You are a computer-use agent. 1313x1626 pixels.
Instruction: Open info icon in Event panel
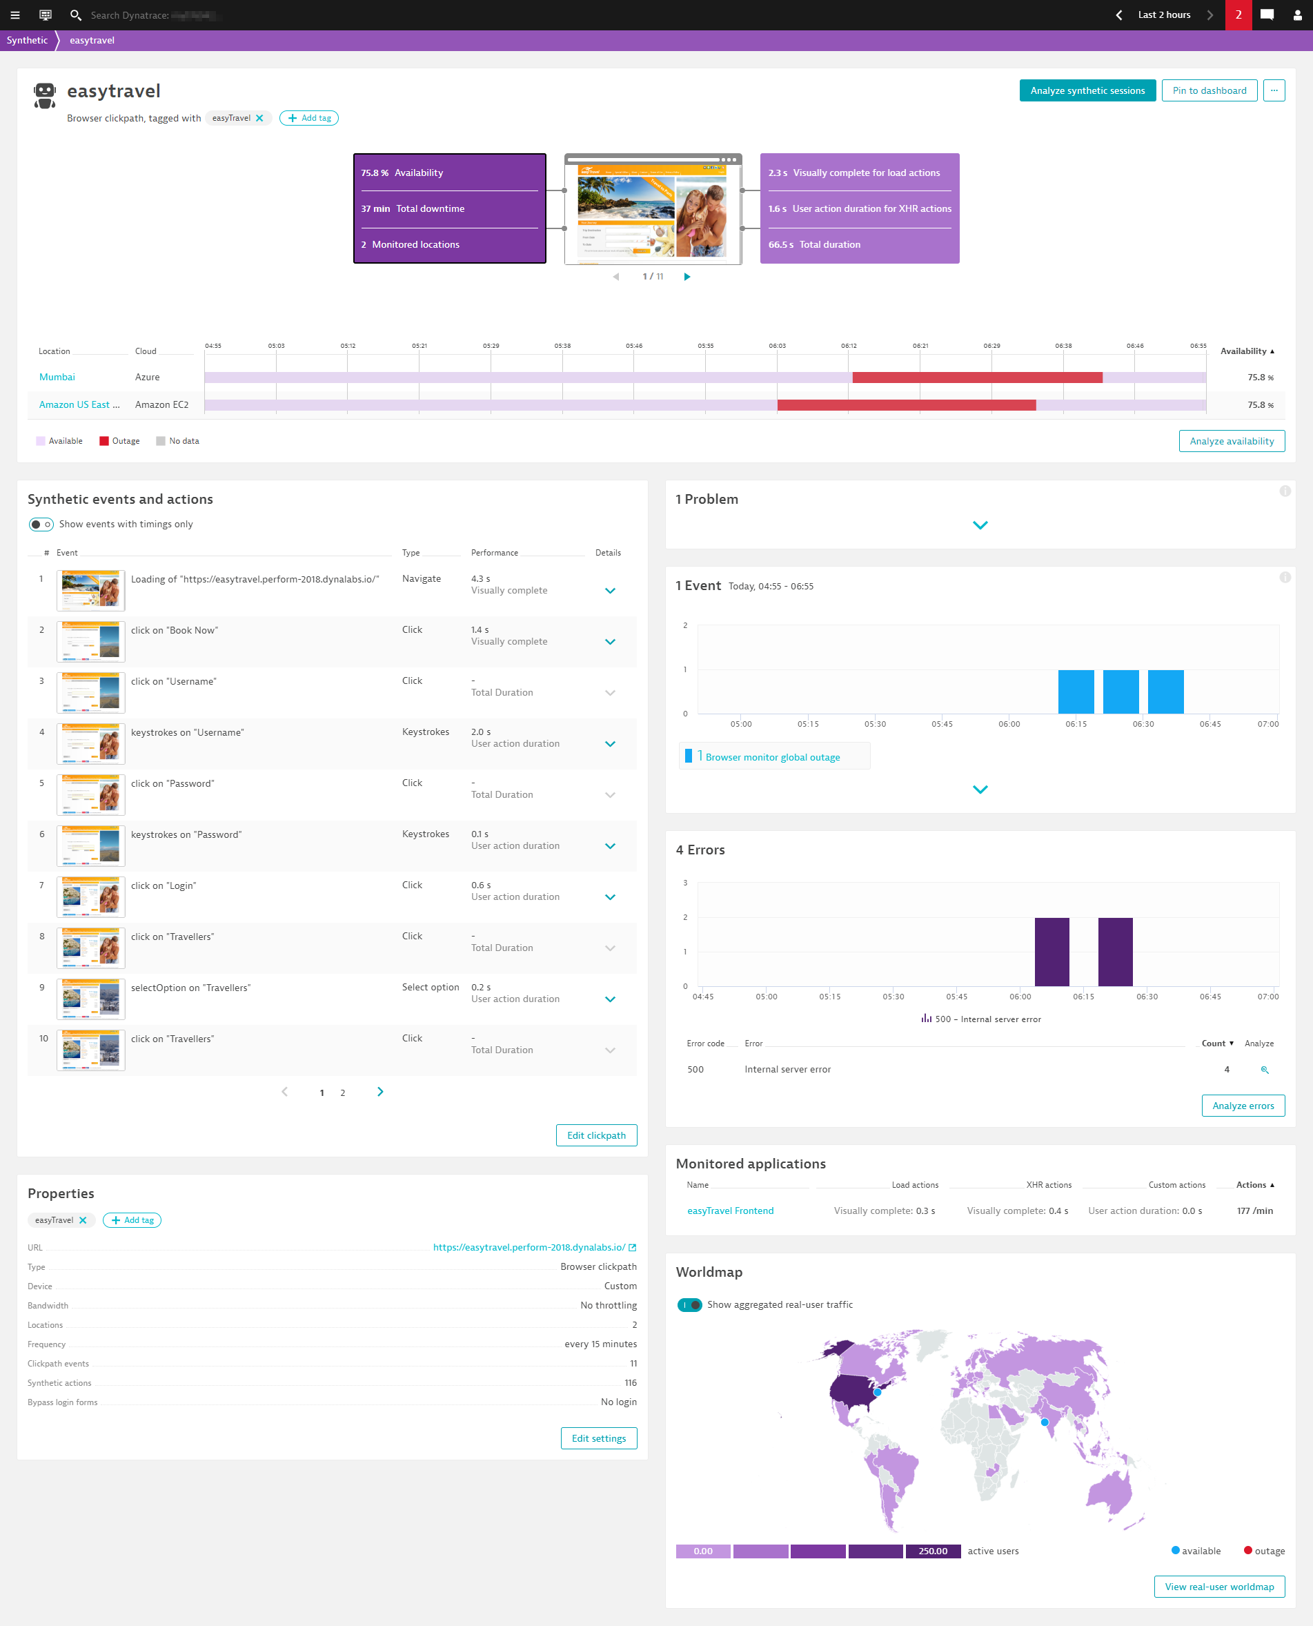tap(1284, 577)
